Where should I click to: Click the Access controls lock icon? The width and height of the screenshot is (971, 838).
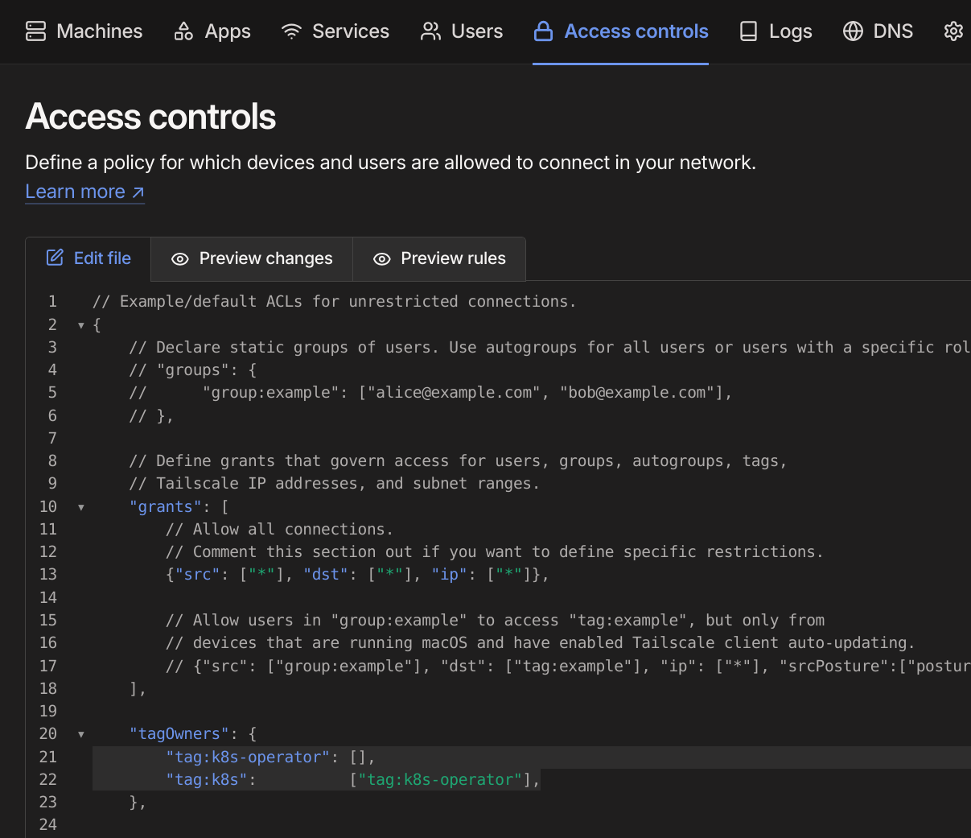(x=544, y=31)
